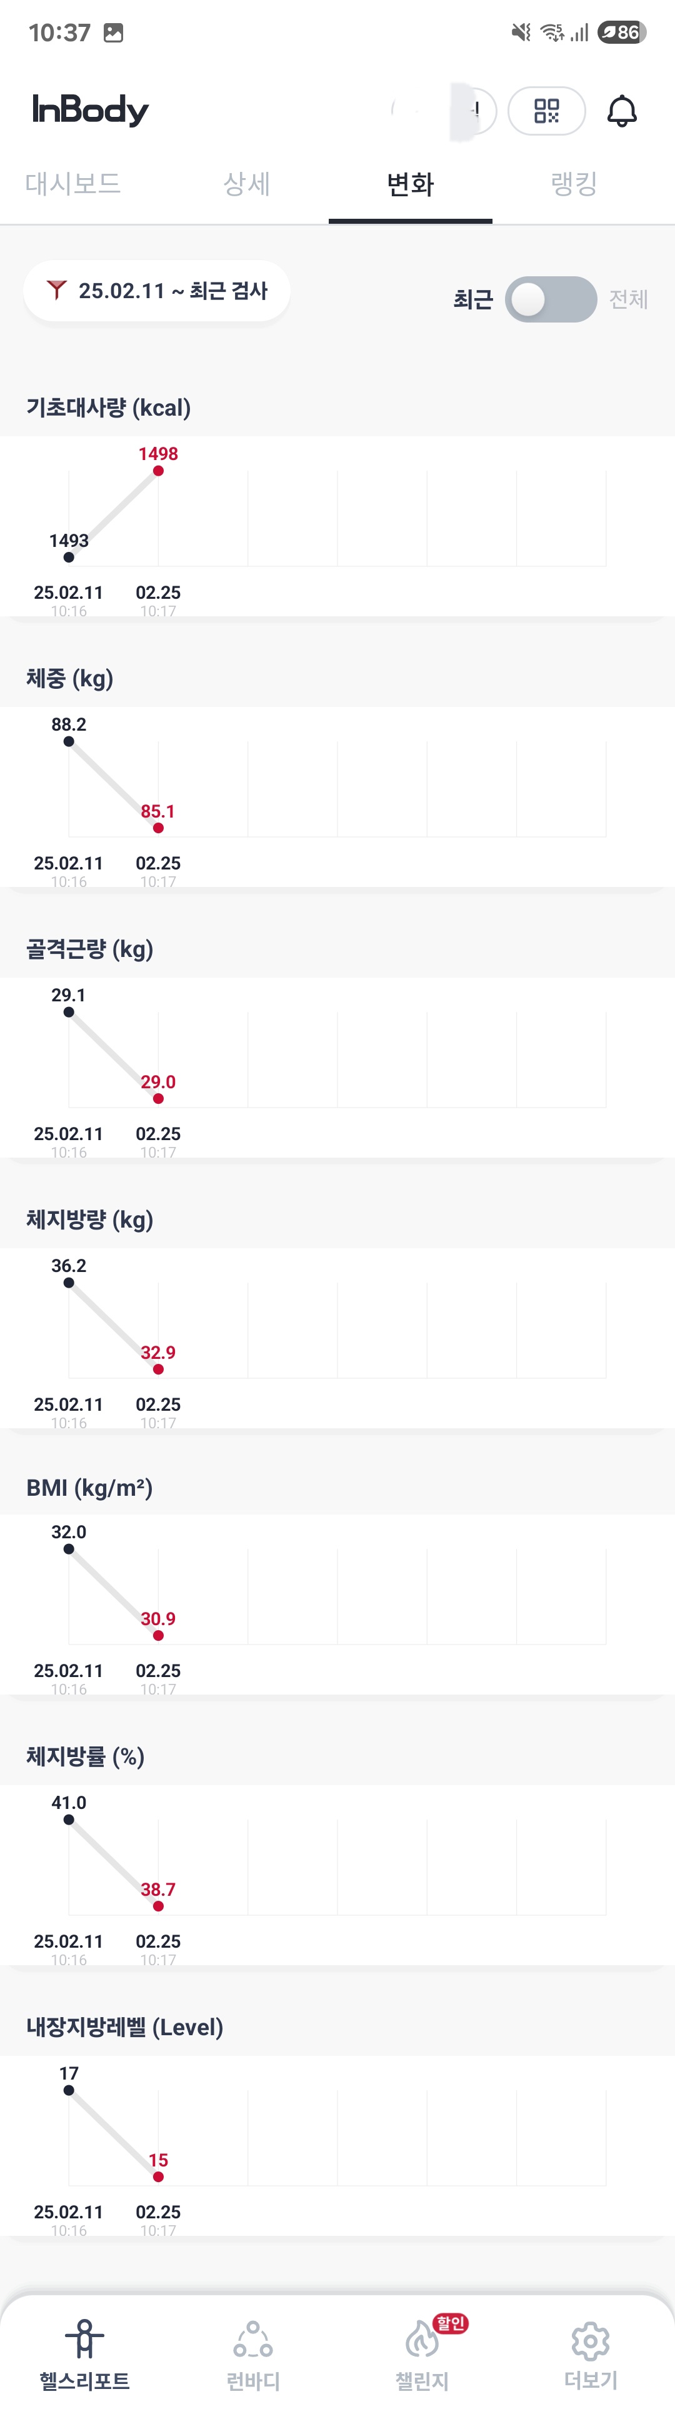Select the 15 point on 내장지방레벨 chart
The width and height of the screenshot is (675, 2419).
(x=157, y=2176)
